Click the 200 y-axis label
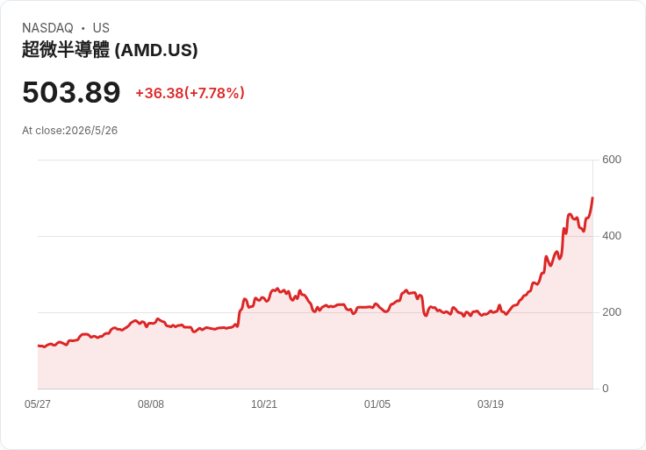Image resolution: width=646 pixels, height=450 pixels. pyautogui.click(x=612, y=312)
